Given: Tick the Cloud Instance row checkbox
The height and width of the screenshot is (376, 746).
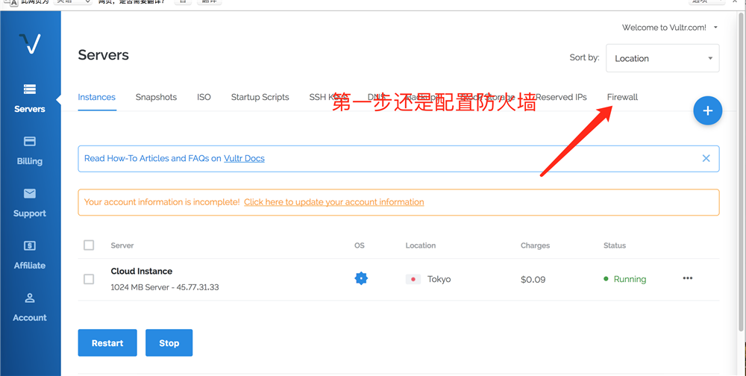Looking at the screenshot, I should [89, 279].
